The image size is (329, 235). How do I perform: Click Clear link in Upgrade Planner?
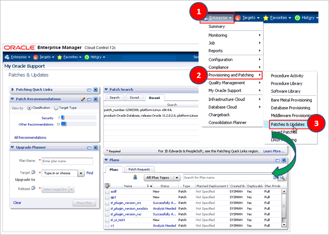17,203
